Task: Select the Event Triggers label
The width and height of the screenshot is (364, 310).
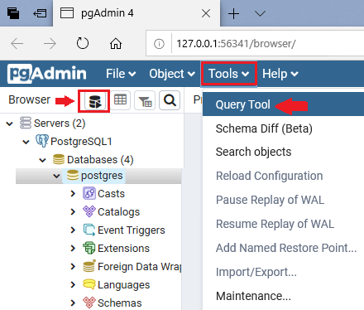Action: [x=132, y=230]
